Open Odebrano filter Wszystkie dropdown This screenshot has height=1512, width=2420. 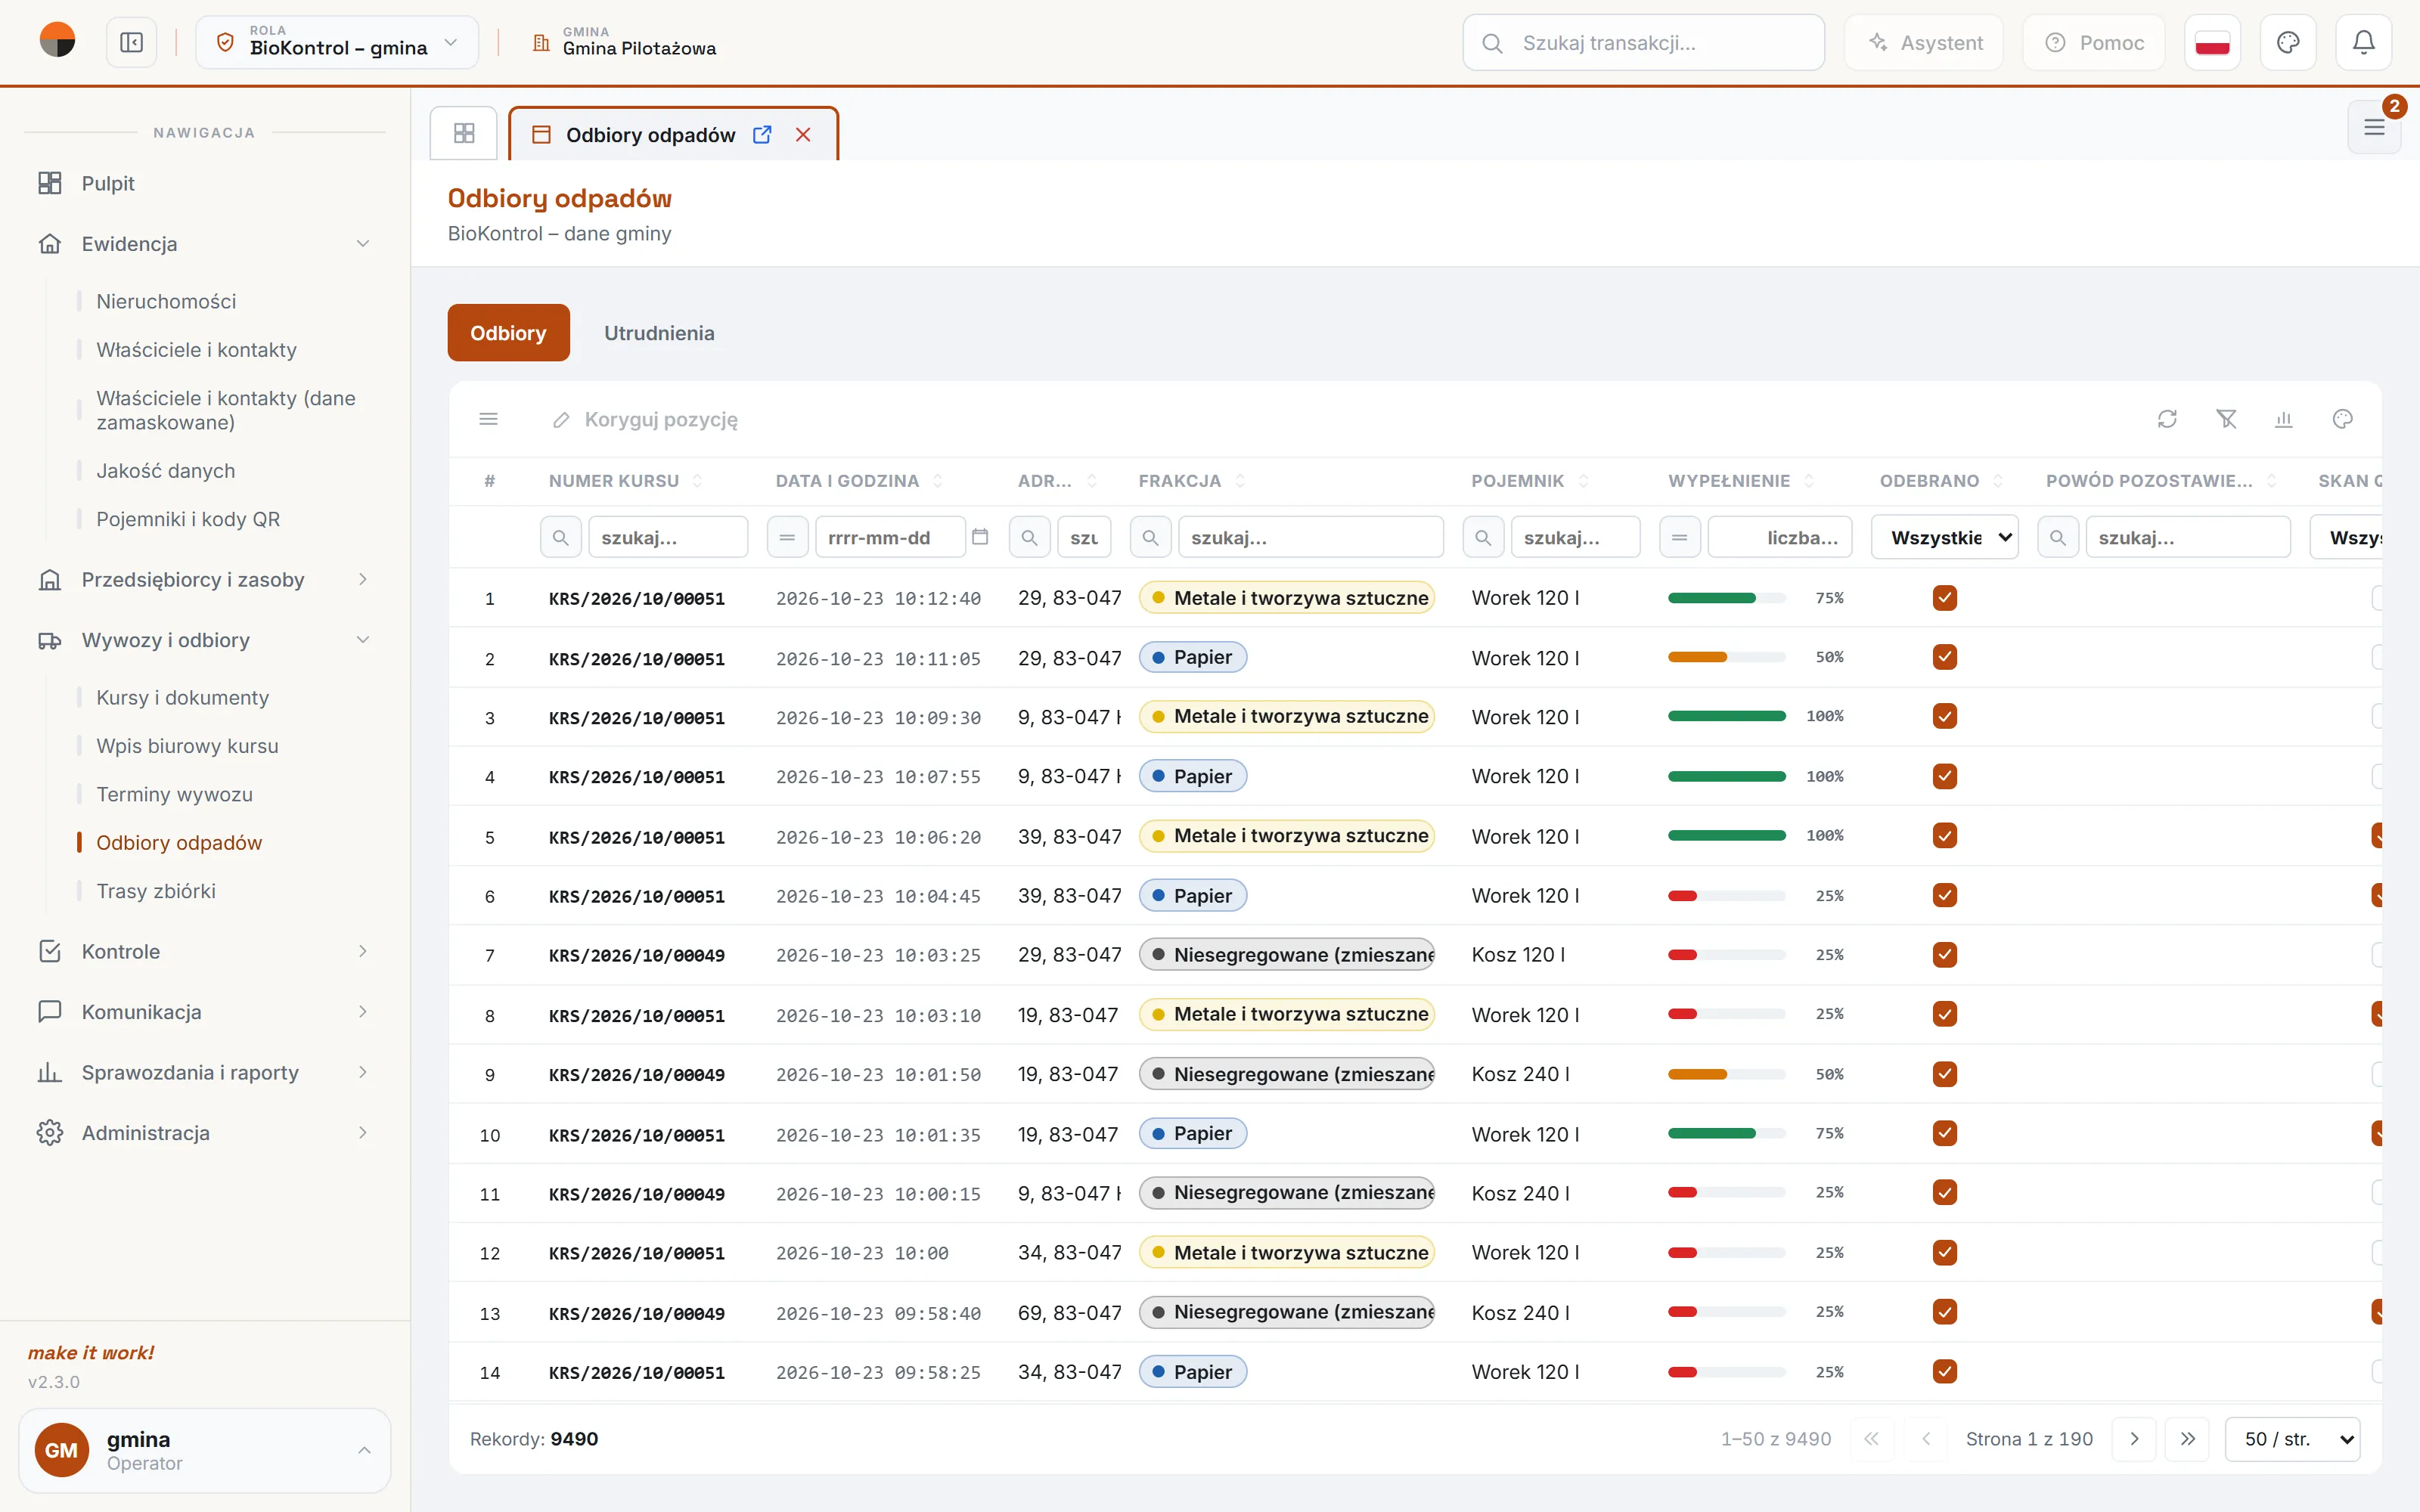tap(1944, 537)
